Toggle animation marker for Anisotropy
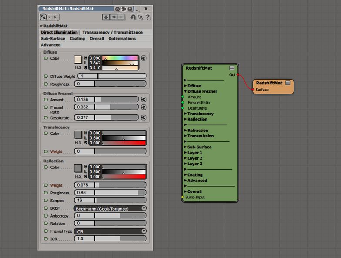Image resolution: width=341 pixels, height=258 pixels. (46, 216)
